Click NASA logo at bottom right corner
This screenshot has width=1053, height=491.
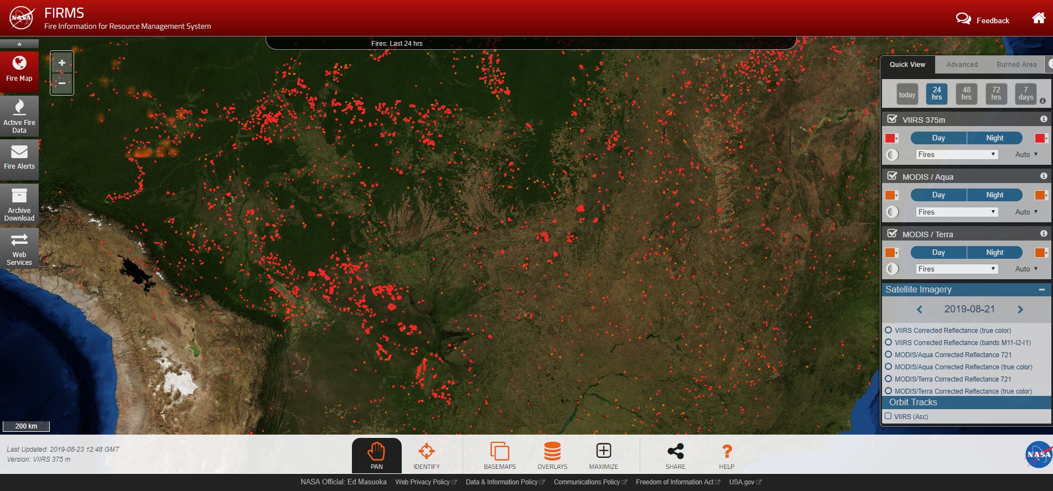[1039, 455]
